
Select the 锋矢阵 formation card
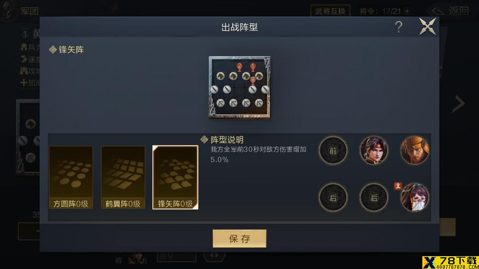(175, 177)
